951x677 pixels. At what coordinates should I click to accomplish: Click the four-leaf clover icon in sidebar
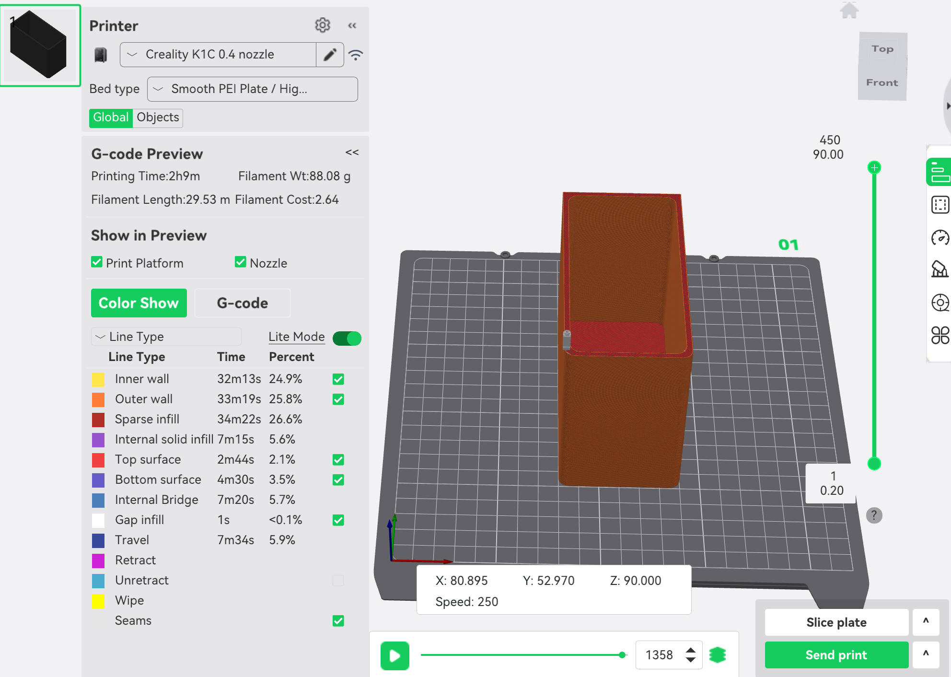(939, 335)
